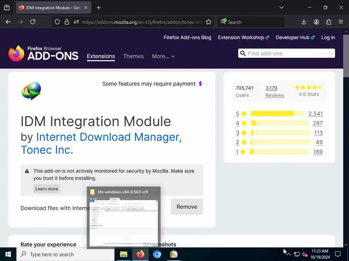Focus the address bar URL

pos(142,22)
